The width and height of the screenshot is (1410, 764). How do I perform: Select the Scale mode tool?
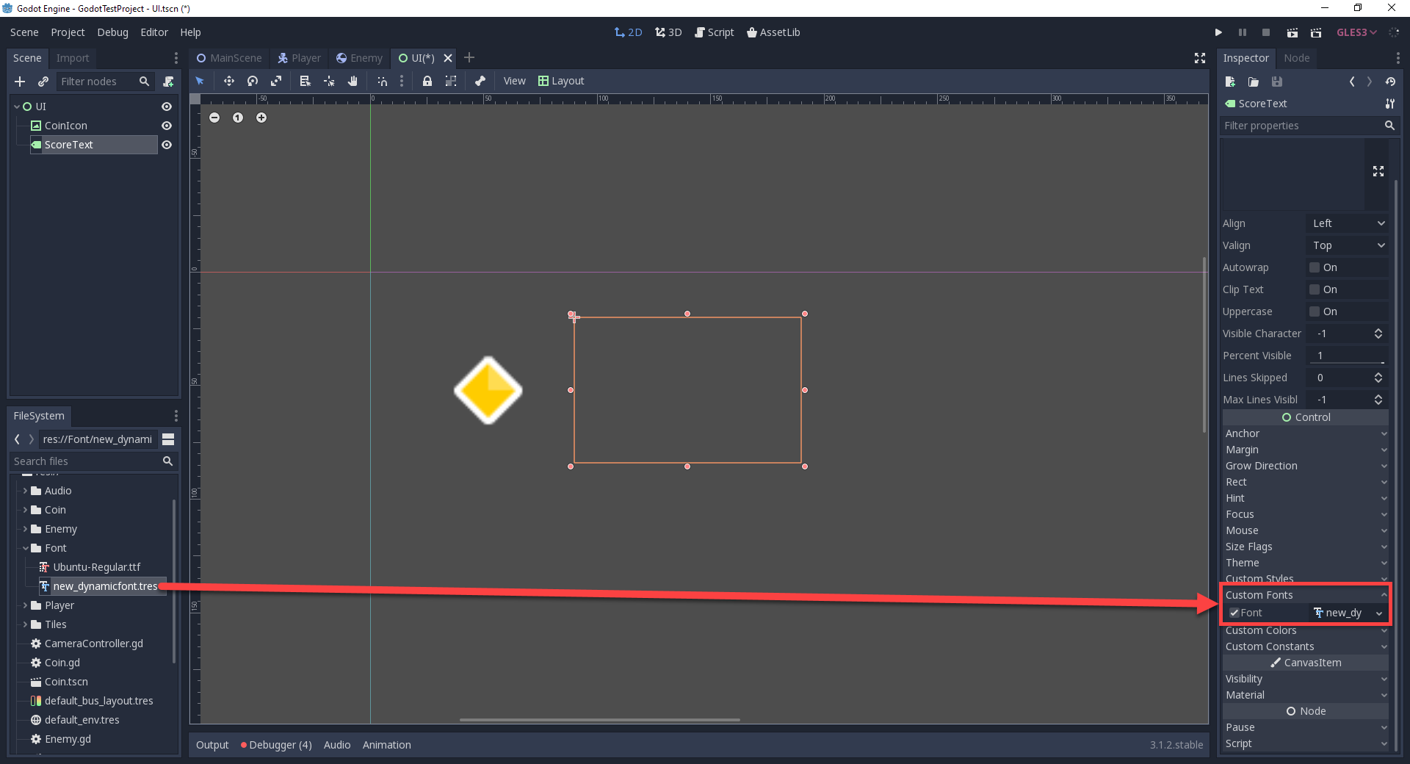[x=276, y=81]
